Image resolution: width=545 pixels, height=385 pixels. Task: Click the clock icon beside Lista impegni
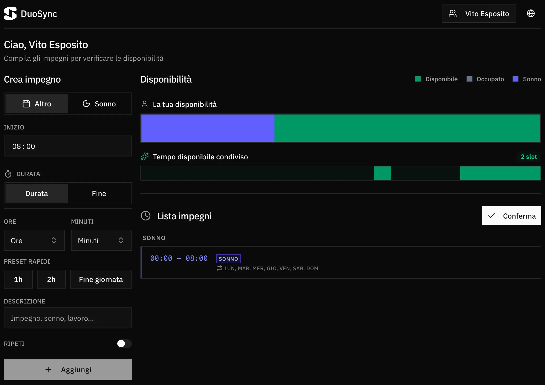point(146,216)
